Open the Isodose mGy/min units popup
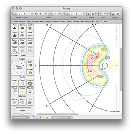 (62, 117)
